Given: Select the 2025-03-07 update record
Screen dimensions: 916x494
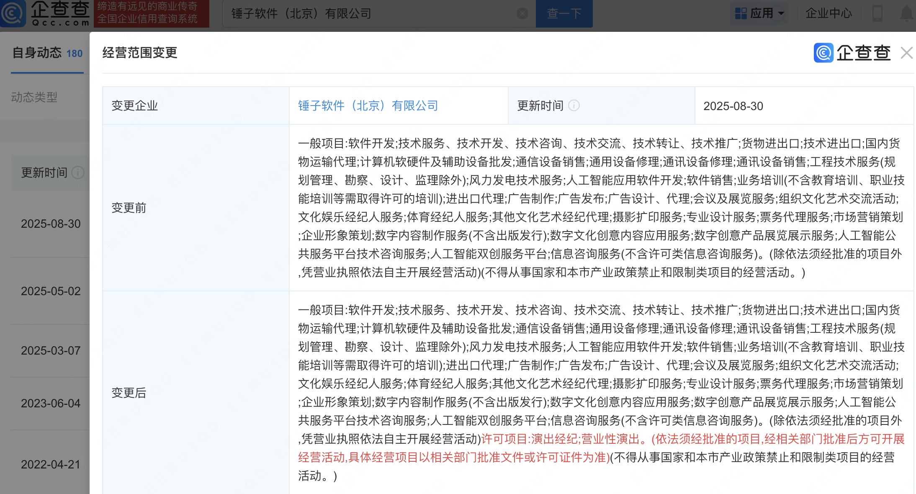Looking at the screenshot, I should 51,350.
